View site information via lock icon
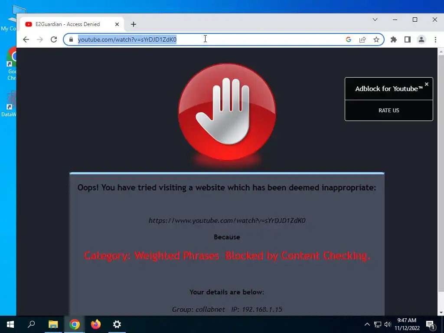Image resolution: width=444 pixels, height=333 pixels. pyautogui.click(x=71, y=39)
